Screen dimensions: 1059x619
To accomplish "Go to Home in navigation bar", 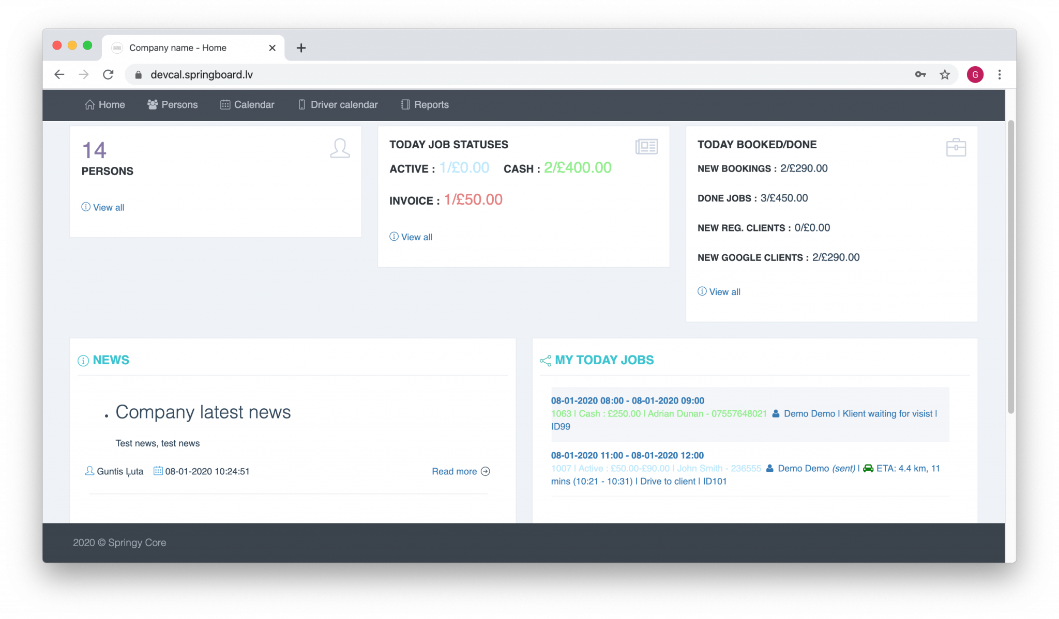I will click(x=105, y=104).
